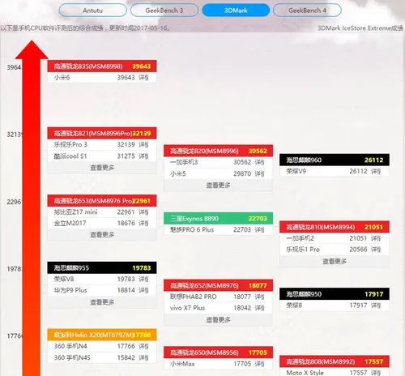Click the 联发科Helio X20 header
Viewport: 405px width, 376px height.
tap(102, 335)
